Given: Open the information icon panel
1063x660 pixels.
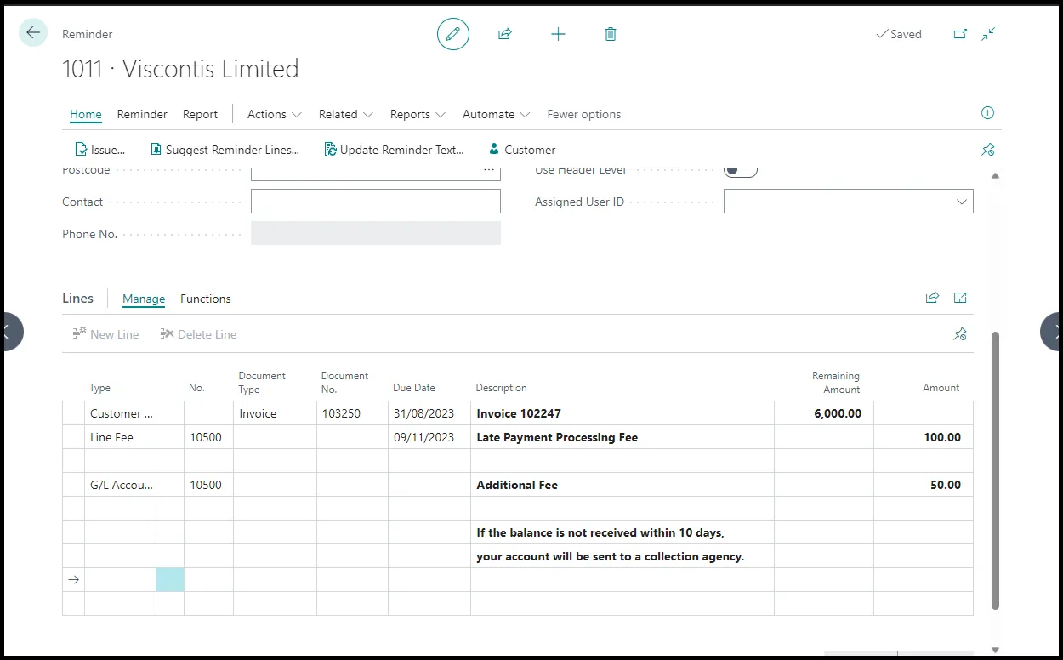Looking at the screenshot, I should click(987, 113).
